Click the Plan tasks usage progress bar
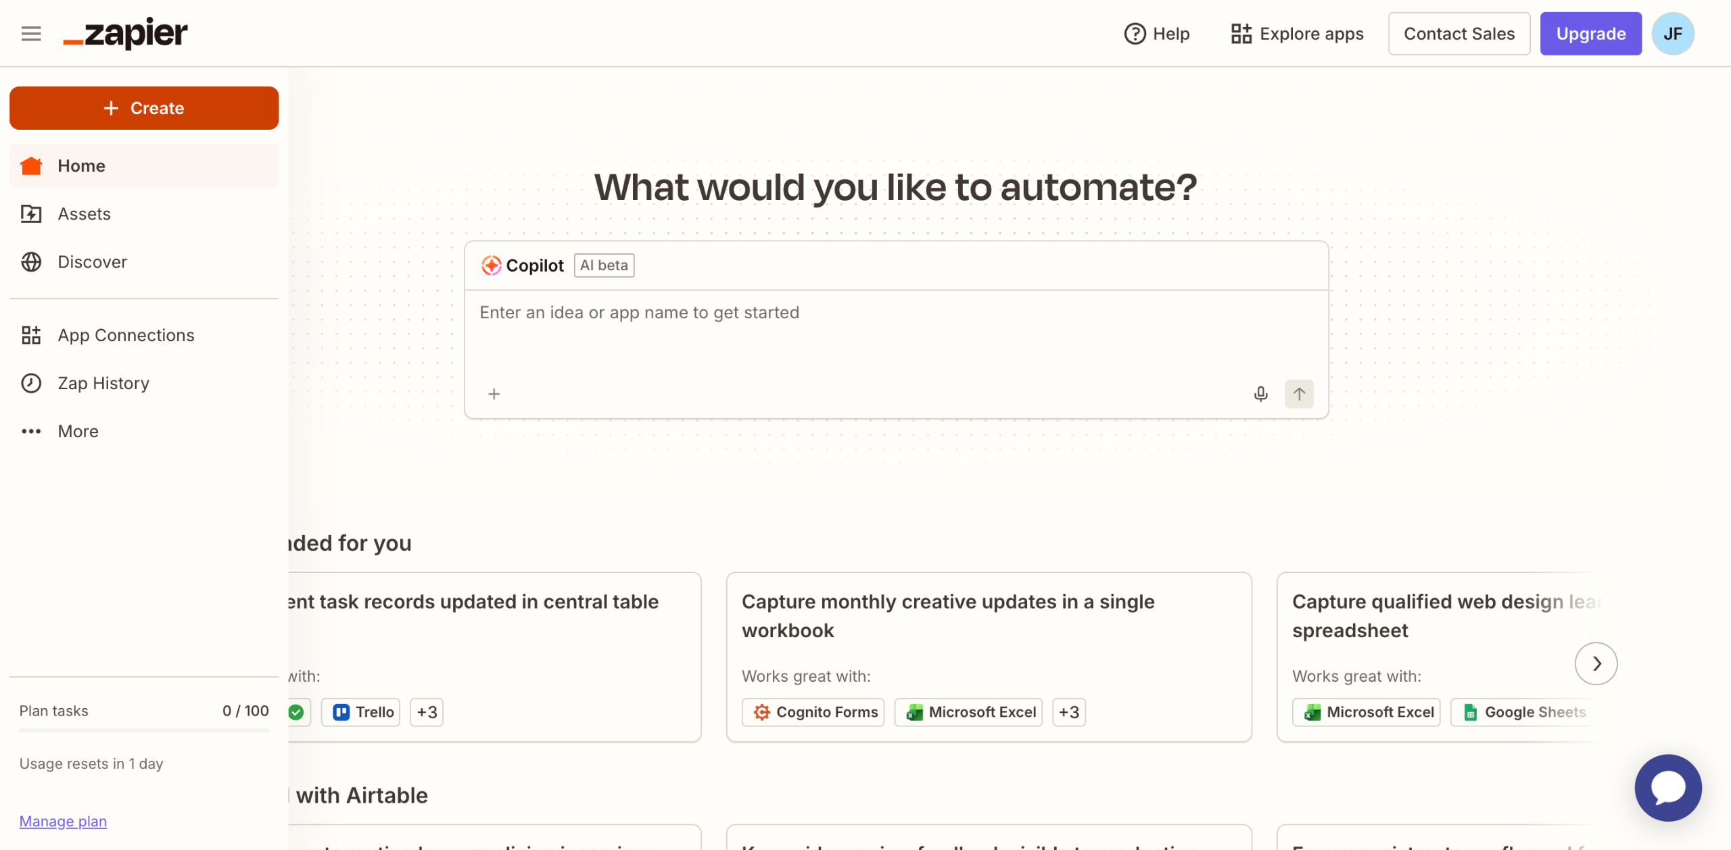Screen dimensions: 1731x850 (x=144, y=730)
